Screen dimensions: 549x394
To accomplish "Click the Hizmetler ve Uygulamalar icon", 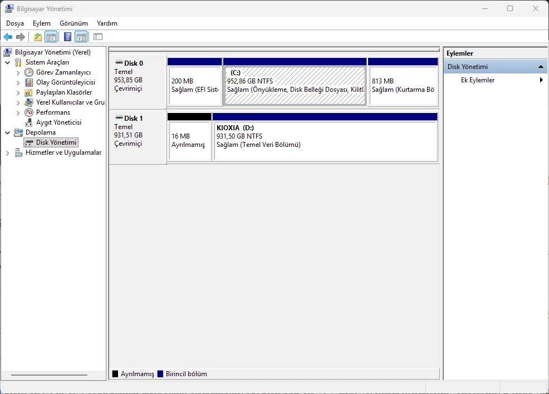I will 18,152.
